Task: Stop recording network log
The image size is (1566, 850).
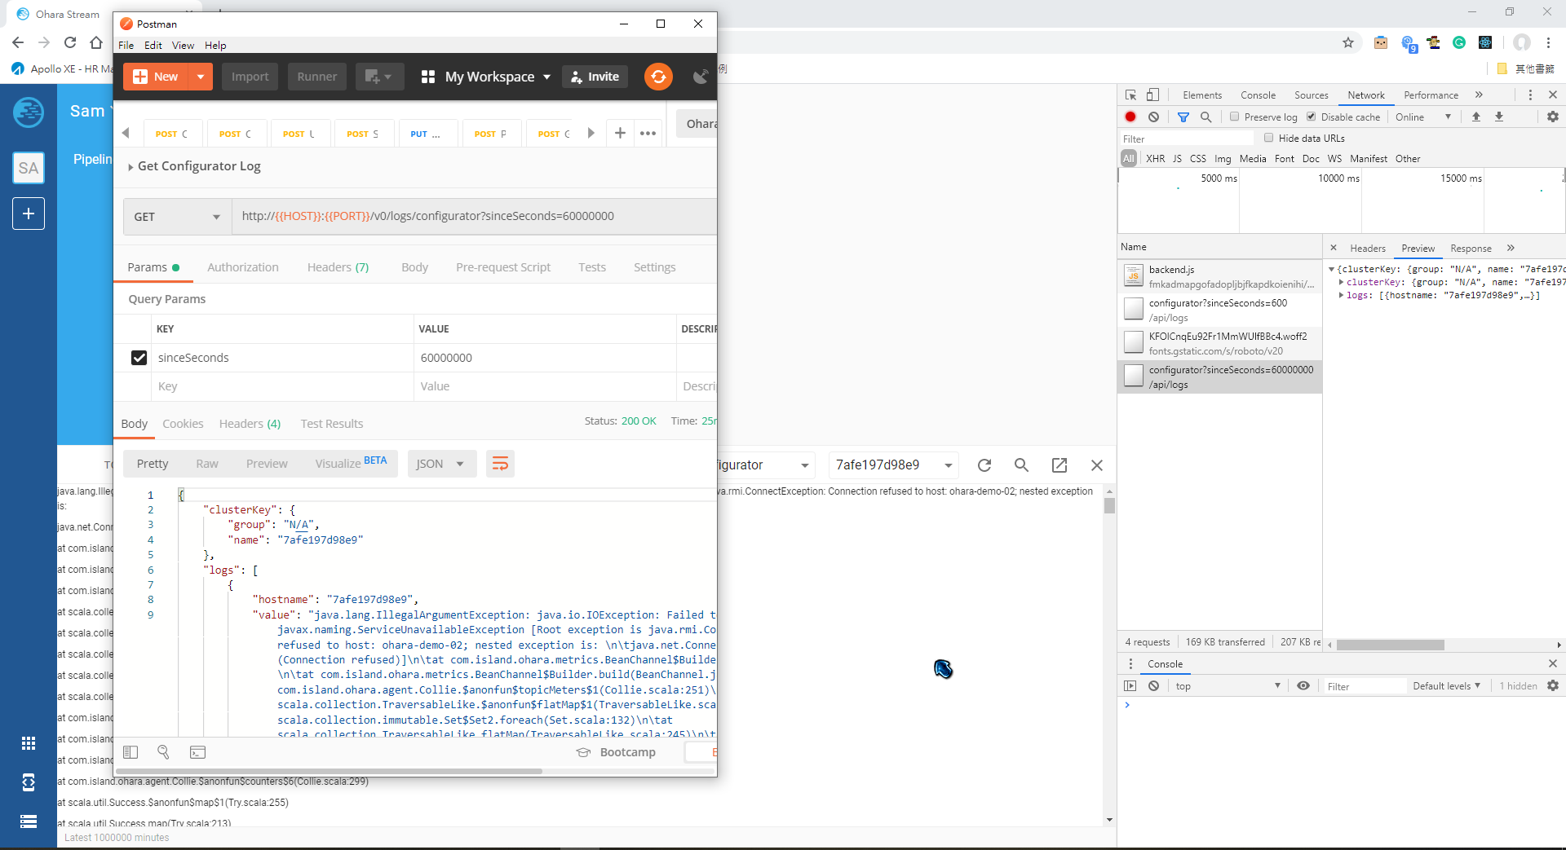Action: point(1130,117)
